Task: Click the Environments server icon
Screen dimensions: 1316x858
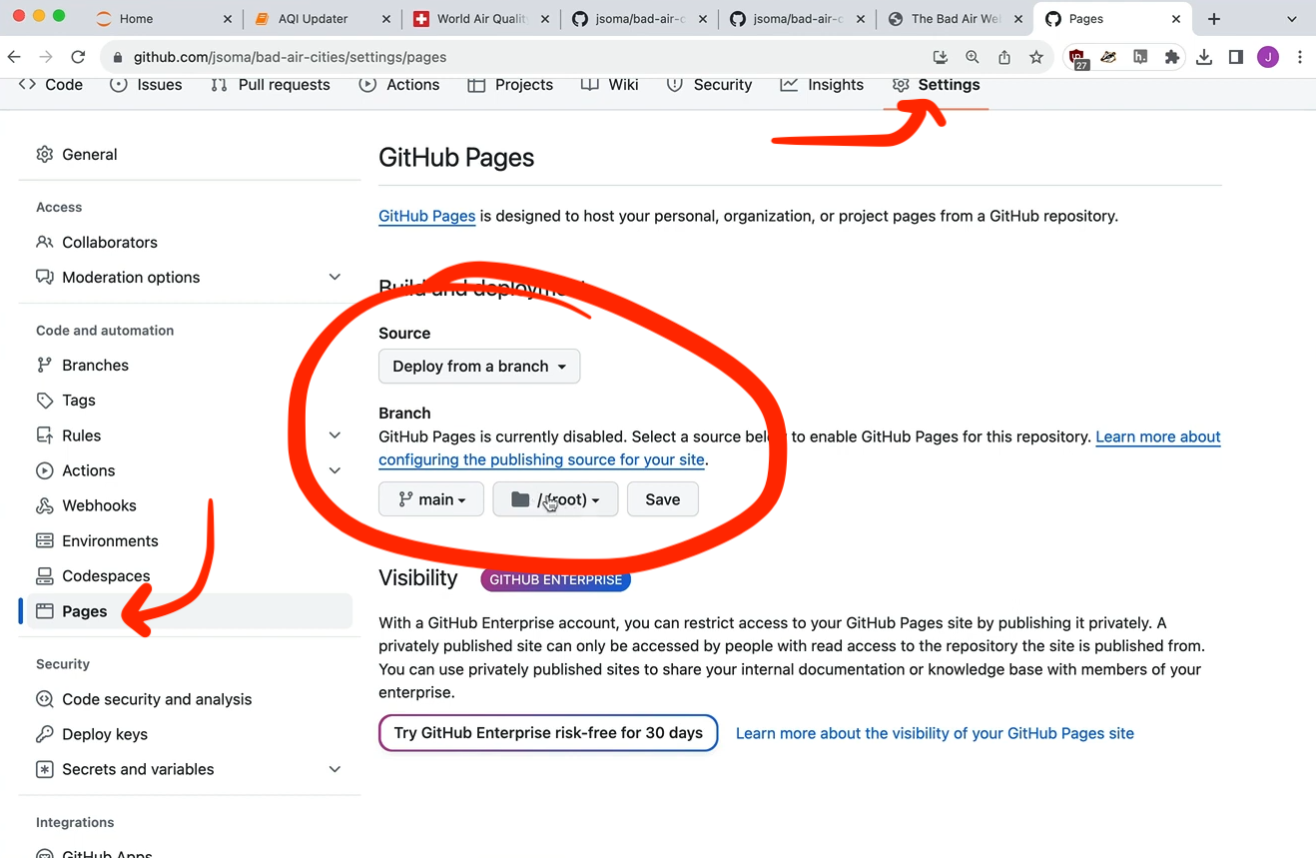Action: [x=45, y=540]
